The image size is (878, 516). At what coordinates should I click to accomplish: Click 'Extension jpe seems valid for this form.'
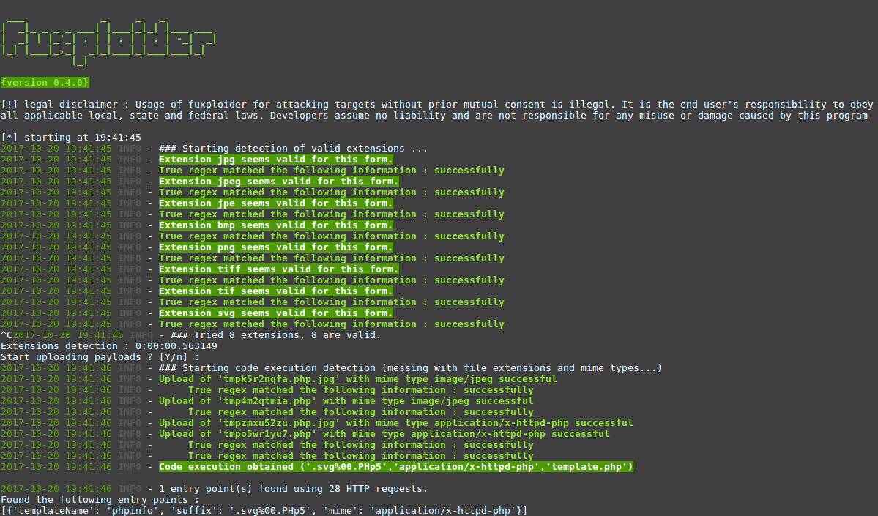276,203
